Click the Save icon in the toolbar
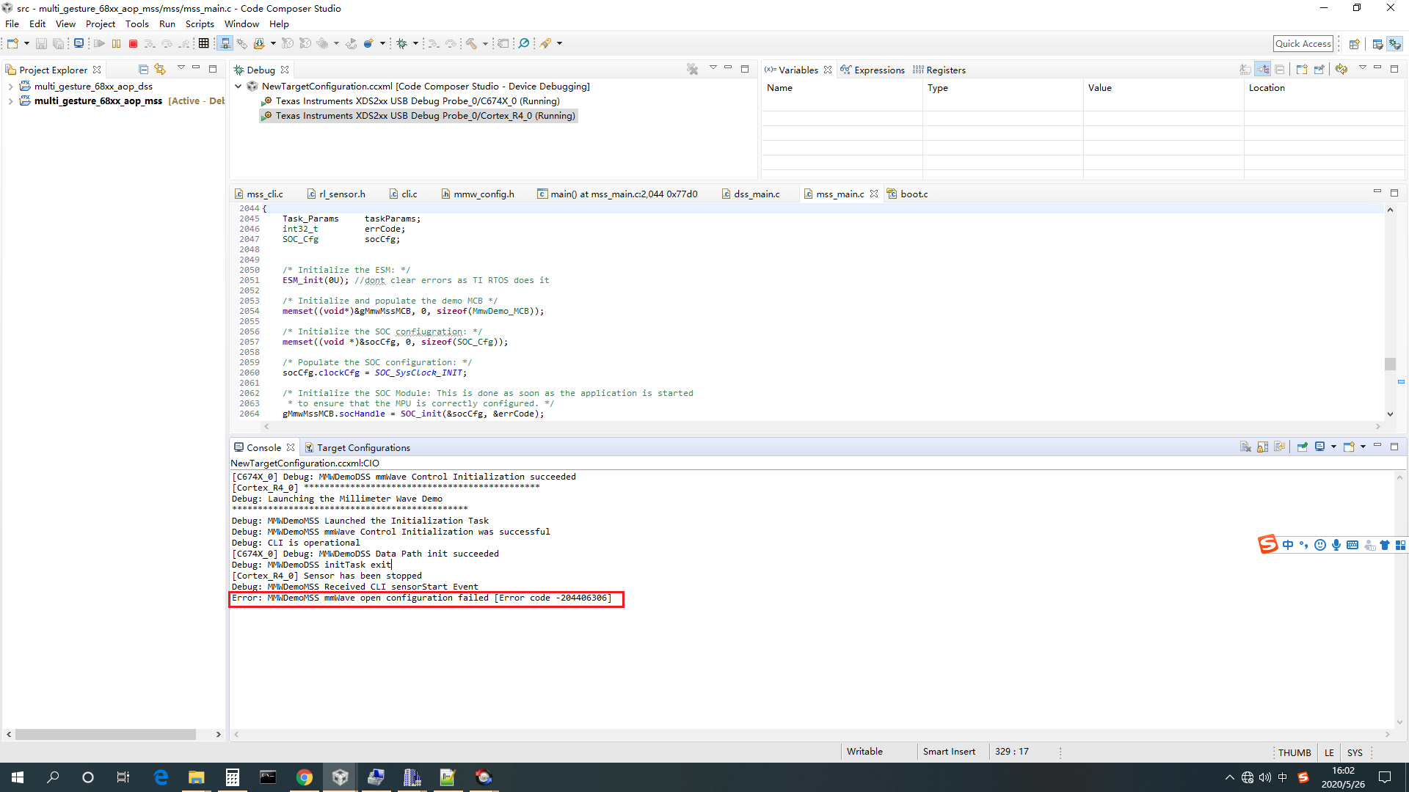Viewport: 1409px width, 792px height. 41,43
